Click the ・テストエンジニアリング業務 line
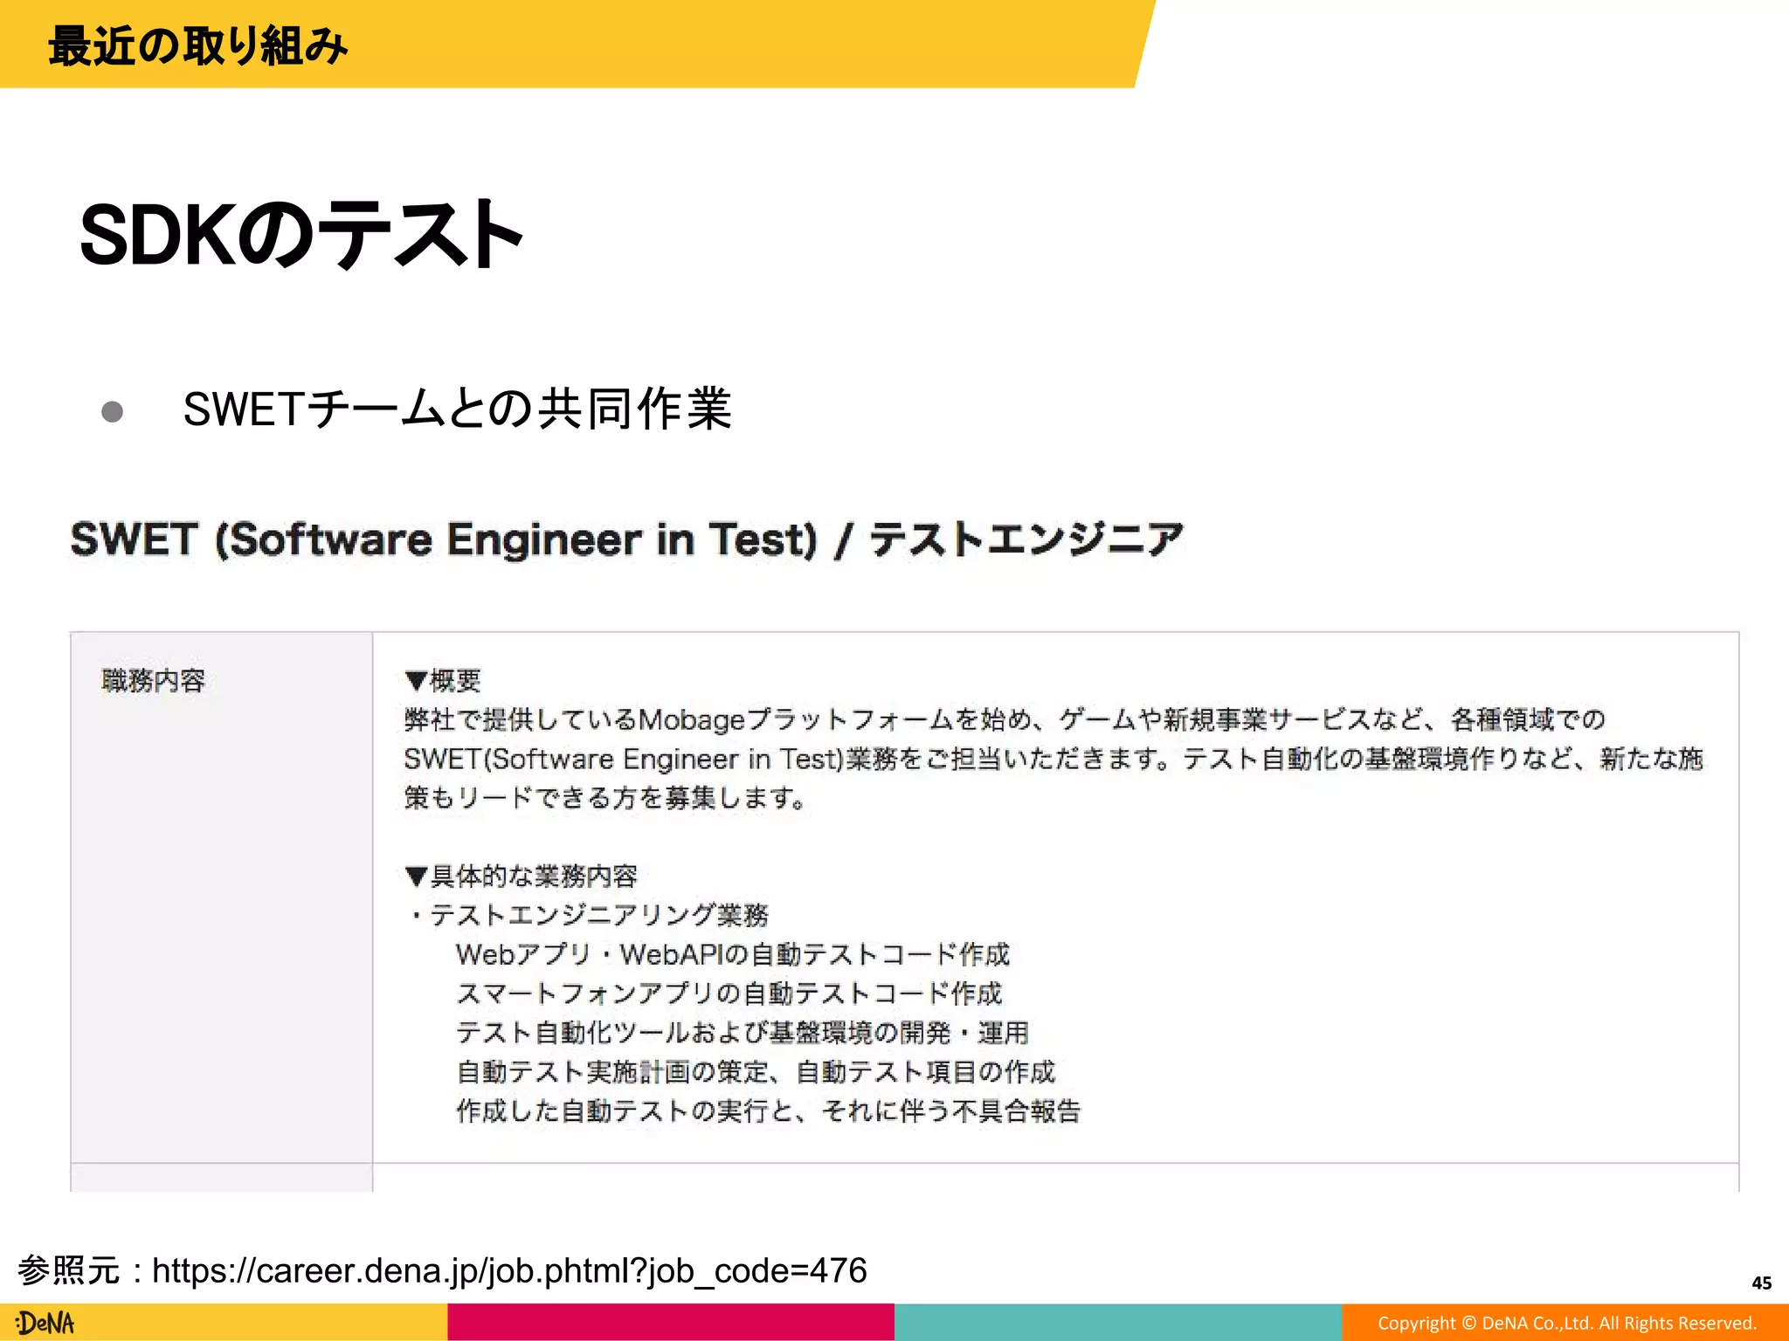This screenshot has height=1341, width=1789. point(586,915)
